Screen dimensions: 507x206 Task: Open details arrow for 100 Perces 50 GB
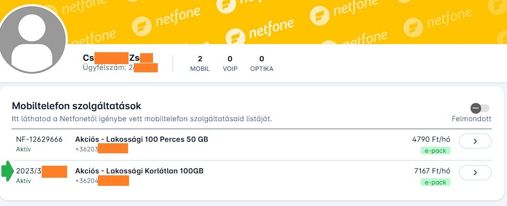pos(475,141)
